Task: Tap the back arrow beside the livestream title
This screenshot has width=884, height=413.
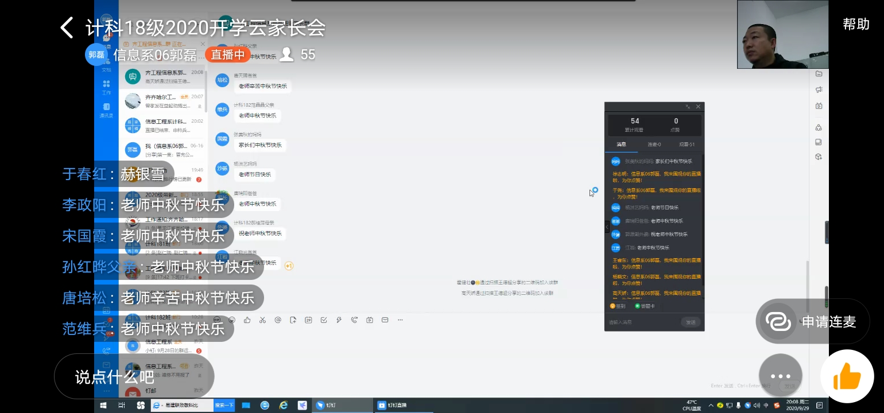Action: click(x=67, y=28)
